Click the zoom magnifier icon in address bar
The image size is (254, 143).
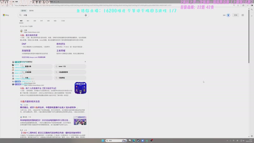point(234,5)
